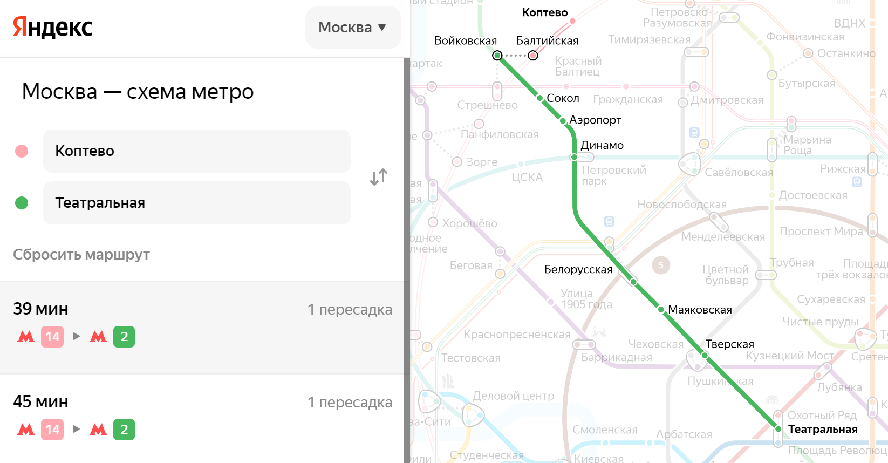The height and width of the screenshot is (463, 888).
Task: Click line 14 badge in 45 мин route
Action: [52, 430]
